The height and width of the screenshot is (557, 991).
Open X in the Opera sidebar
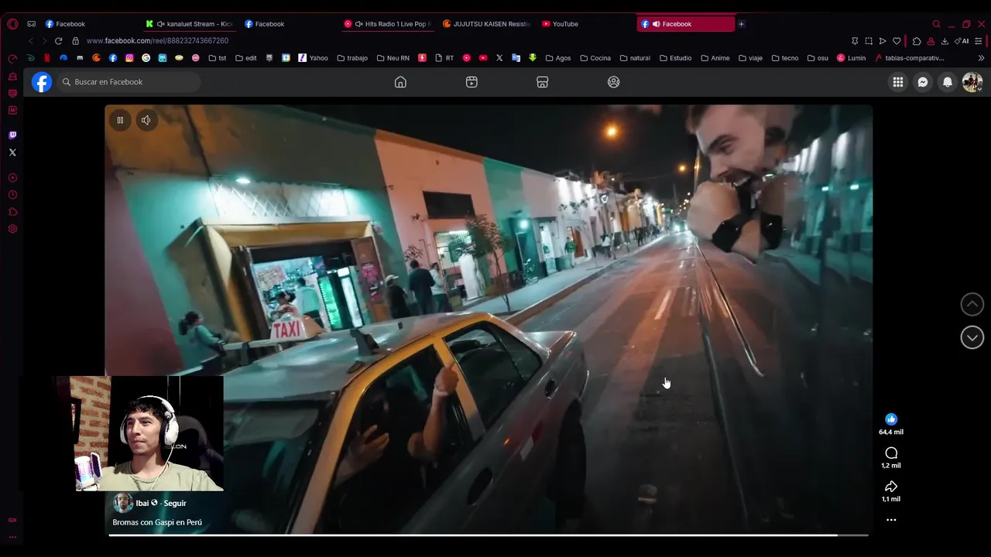pyautogui.click(x=12, y=152)
